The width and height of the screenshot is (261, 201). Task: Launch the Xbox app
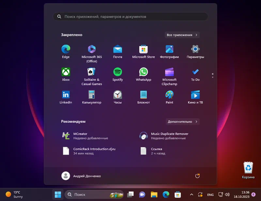[66, 74]
